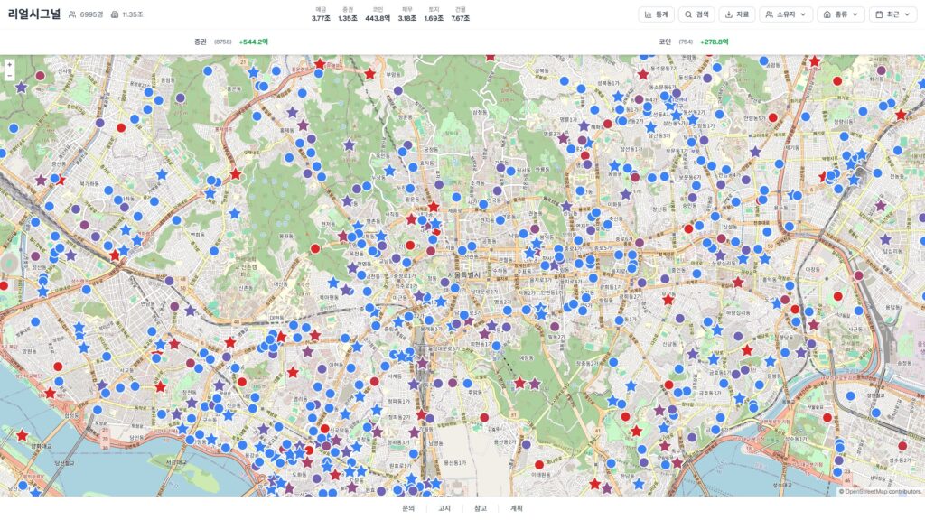Click the 자료 download button
The height and width of the screenshot is (520, 925).
coord(736,14)
